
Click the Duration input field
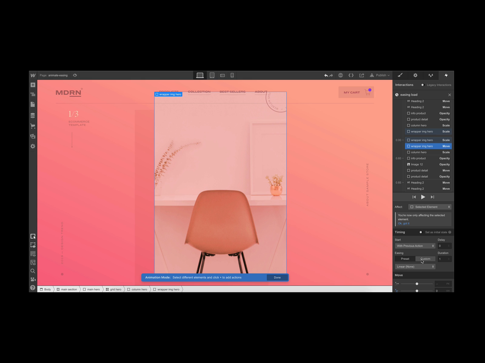[x=445, y=259]
